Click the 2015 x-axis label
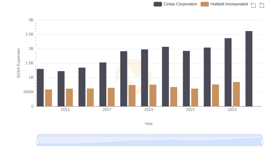Screen dimensions: 268x154 (65, 110)
